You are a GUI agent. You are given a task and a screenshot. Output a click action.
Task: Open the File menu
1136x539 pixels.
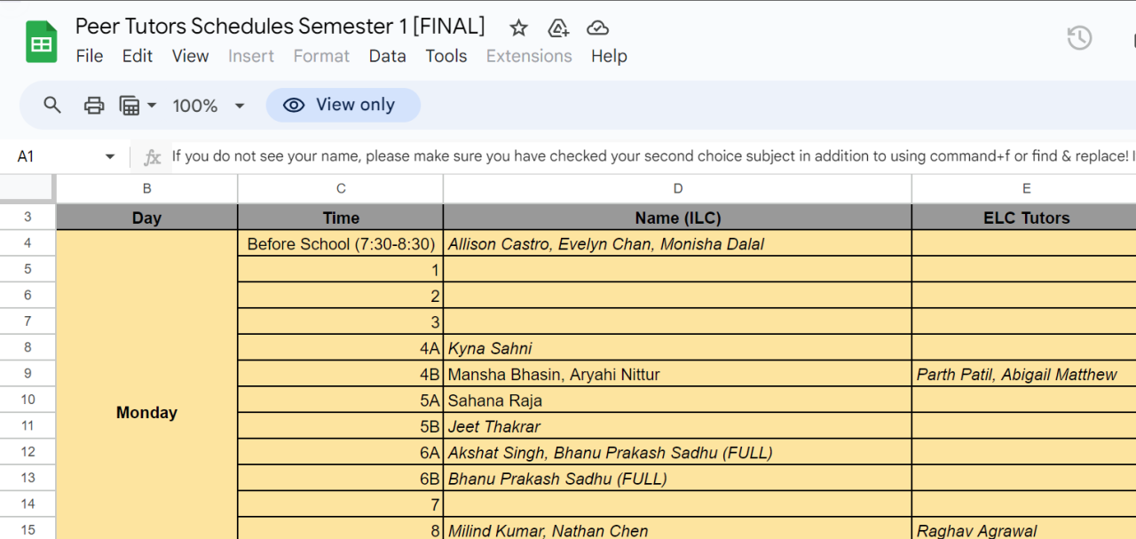90,56
